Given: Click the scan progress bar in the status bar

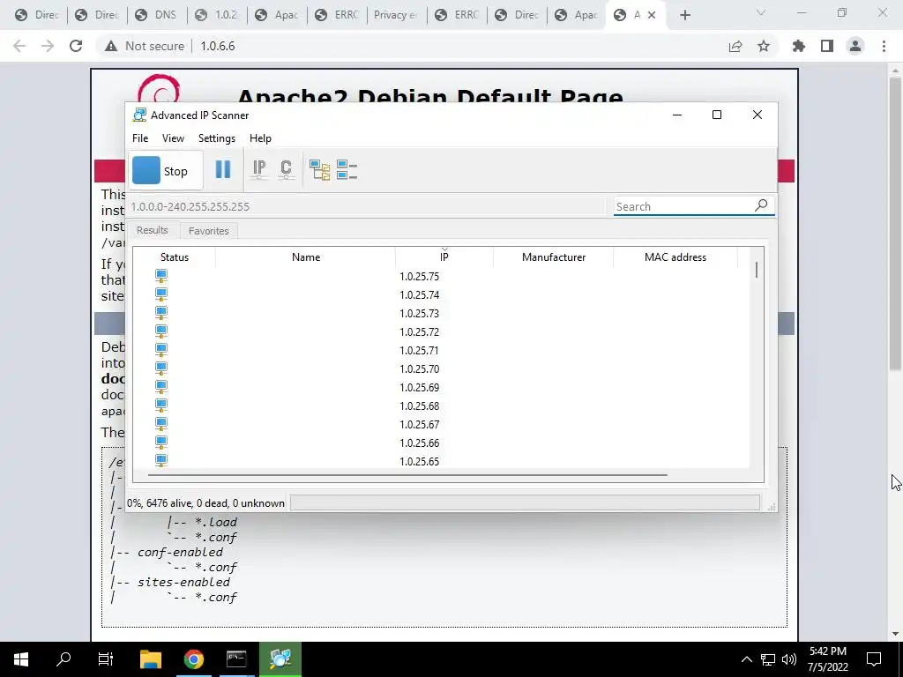Looking at the screenshot, I should click(525, 502).
